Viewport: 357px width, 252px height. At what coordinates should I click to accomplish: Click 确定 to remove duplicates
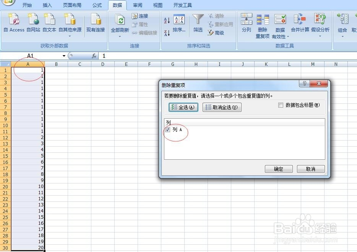point(279,169)
